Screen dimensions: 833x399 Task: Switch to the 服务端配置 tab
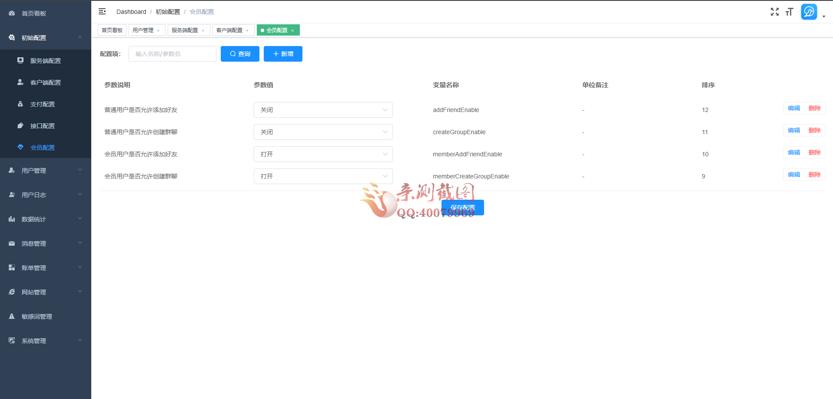tap(185, 30)
